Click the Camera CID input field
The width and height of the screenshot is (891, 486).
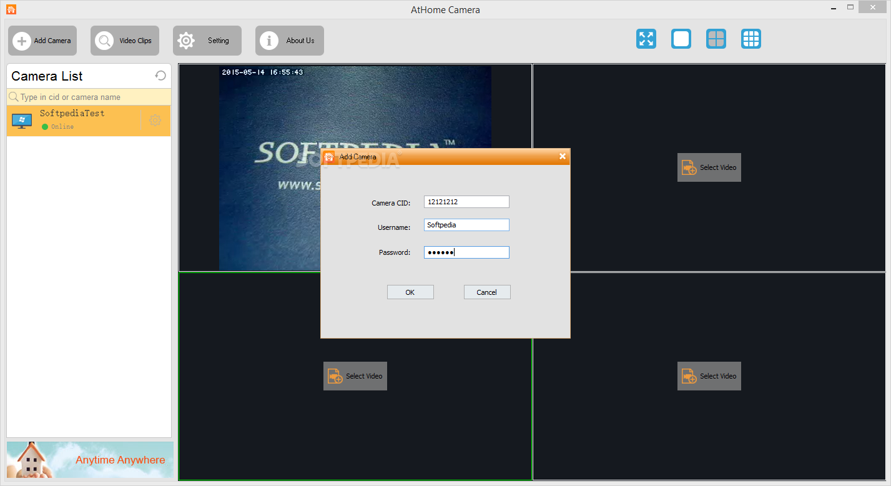click(x=466, y=202)
